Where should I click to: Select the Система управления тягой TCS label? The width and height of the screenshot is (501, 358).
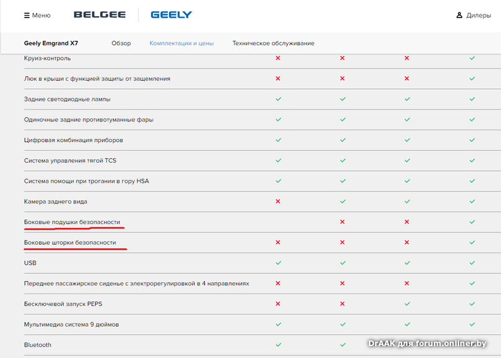tap(70, 161)
